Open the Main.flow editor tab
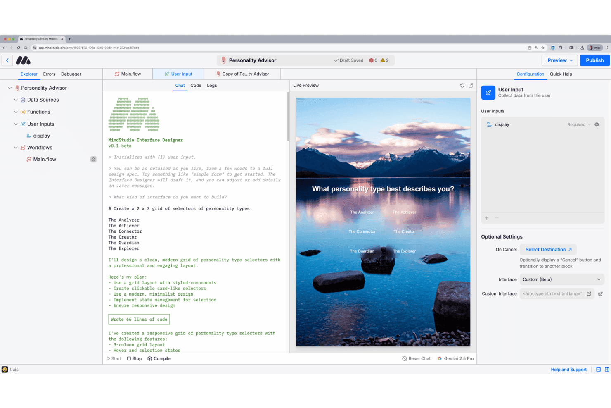 click(128, 74)
